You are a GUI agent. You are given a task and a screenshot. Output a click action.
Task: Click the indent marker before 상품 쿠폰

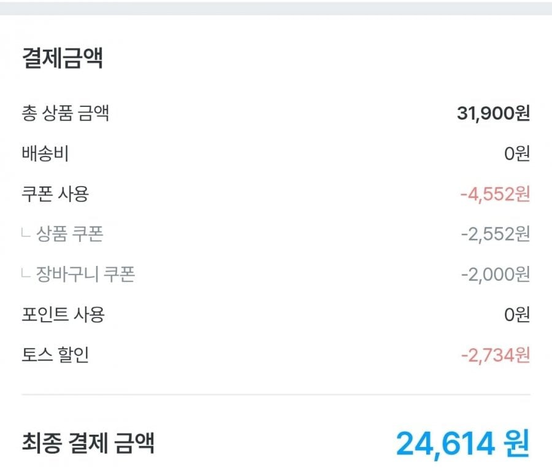click(26, 234)
